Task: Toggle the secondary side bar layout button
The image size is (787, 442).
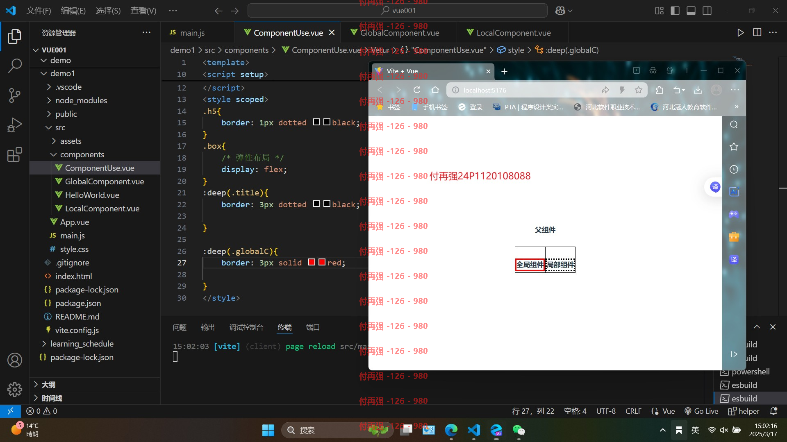Action: (707, 11)
